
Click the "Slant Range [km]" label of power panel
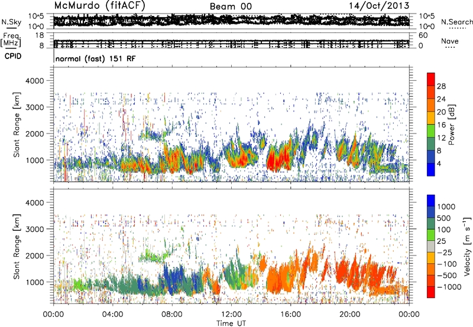point(17,125)
